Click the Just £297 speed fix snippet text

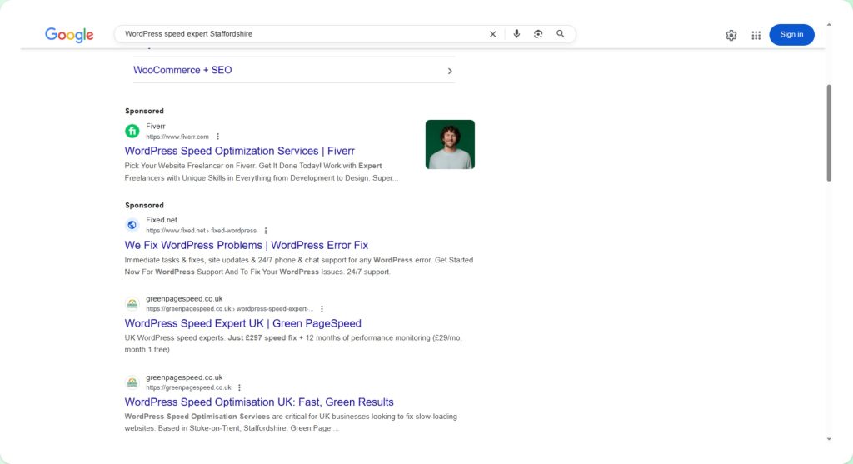[262, 338]
